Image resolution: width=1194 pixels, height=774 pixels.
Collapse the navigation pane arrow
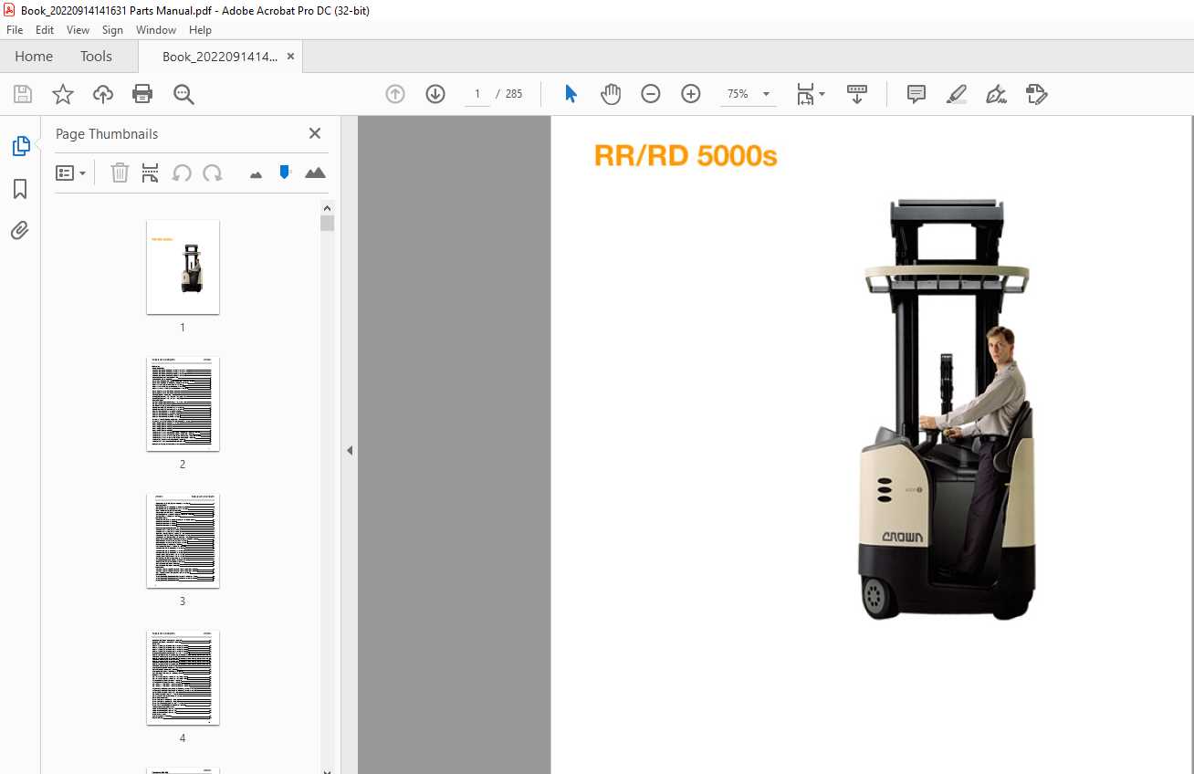(349, 450)
